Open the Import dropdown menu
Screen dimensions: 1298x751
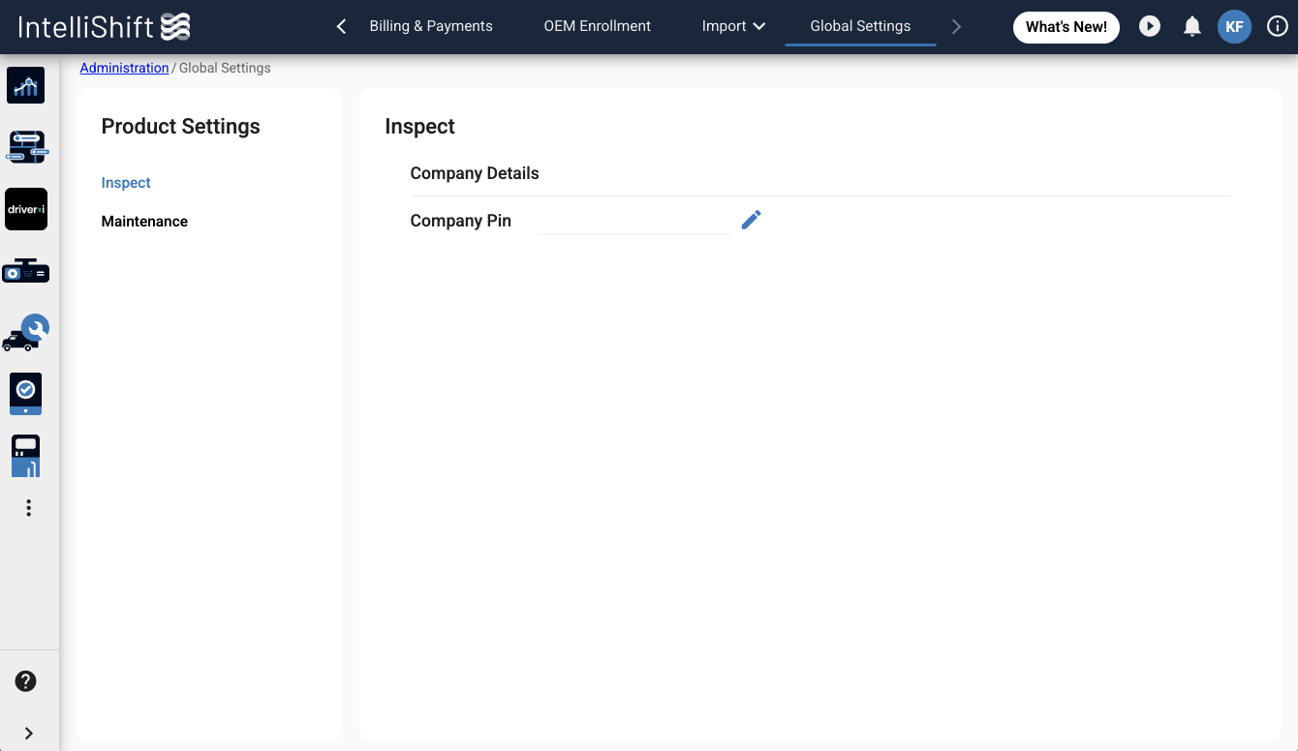(733, 26)
